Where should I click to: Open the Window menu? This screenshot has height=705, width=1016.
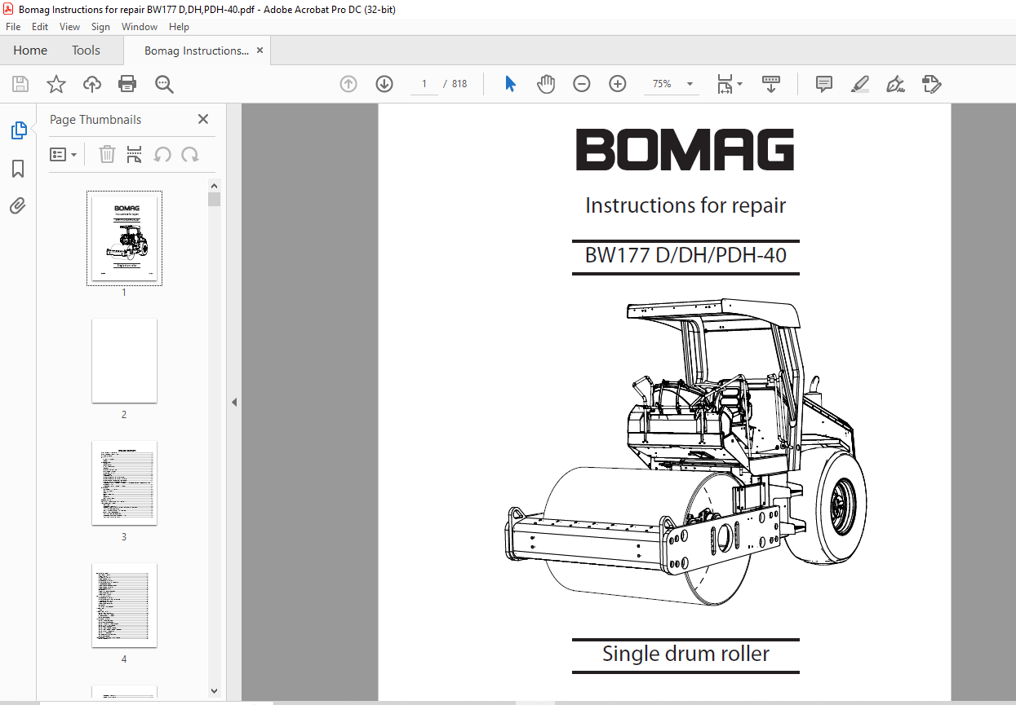point(140,27)
